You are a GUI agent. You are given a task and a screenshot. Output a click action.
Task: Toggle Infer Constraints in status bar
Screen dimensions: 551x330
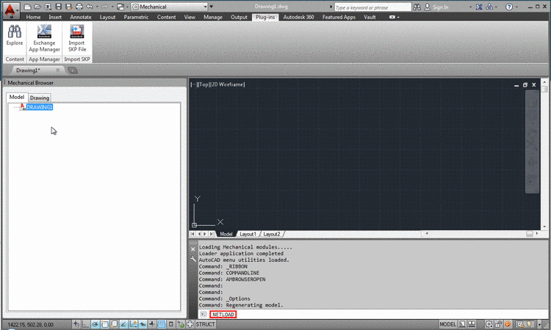pos(76,324)
